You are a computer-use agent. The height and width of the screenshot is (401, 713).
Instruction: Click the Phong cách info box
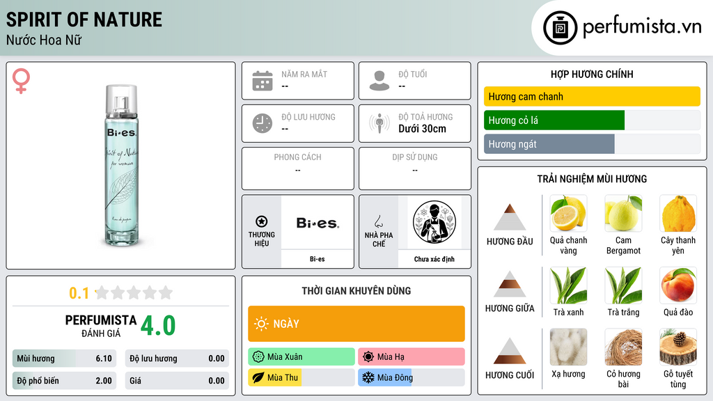point(298,168)
